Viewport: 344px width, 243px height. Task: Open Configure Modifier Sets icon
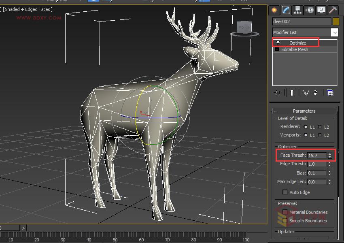pos(330,93)
